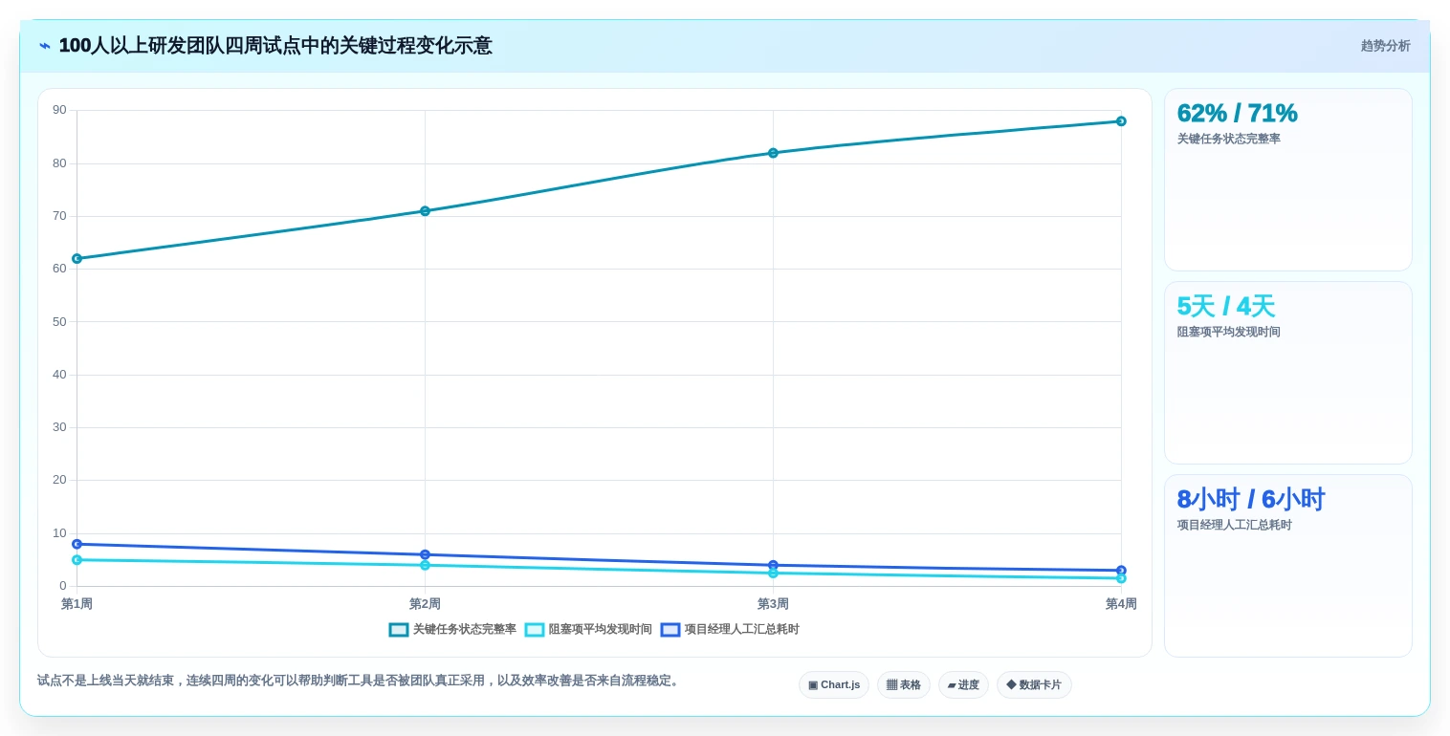Select the 5天 / 4天 data card
Image resolution: width=1450 pixels, height=736 pixels.
pos(1288,373)
